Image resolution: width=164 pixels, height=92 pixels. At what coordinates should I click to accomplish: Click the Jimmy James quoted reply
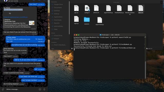(x=25, y=38)
